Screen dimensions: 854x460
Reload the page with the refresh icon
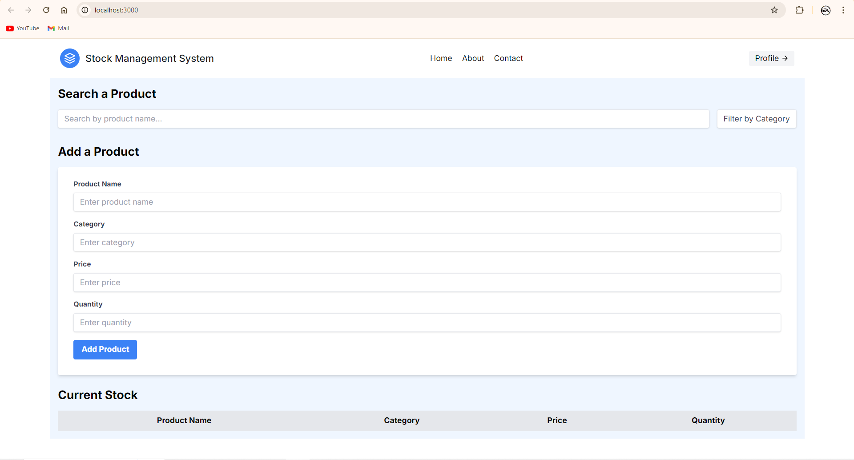(46, 10)
